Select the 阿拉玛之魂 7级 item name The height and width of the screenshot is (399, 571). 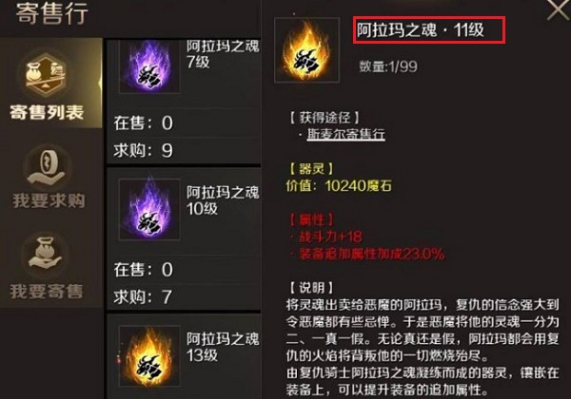223,54
